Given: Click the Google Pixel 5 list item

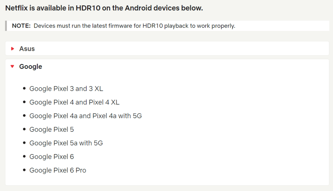Looking at the screenshot, I should click(x=52, y=129).
